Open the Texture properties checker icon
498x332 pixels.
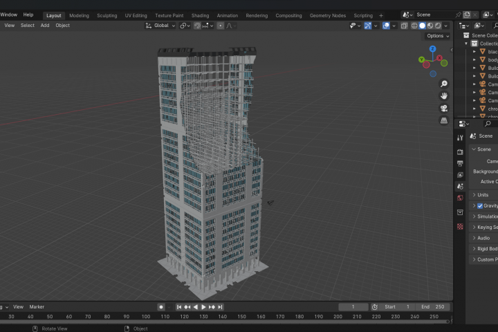460,226
